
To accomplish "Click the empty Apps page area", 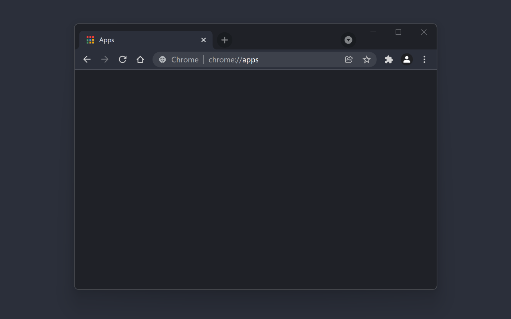I will [x=255, y=179].
